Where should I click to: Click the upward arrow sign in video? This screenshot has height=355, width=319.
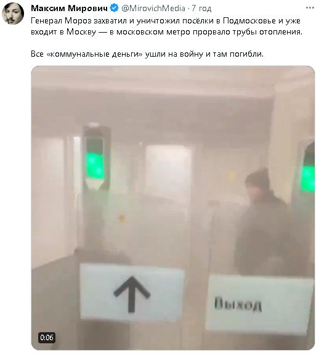[x=132, y=293]
